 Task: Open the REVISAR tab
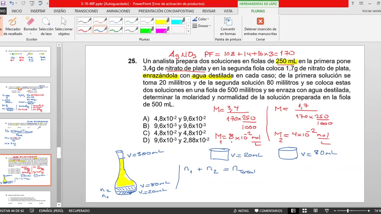(x=209, y=11)
